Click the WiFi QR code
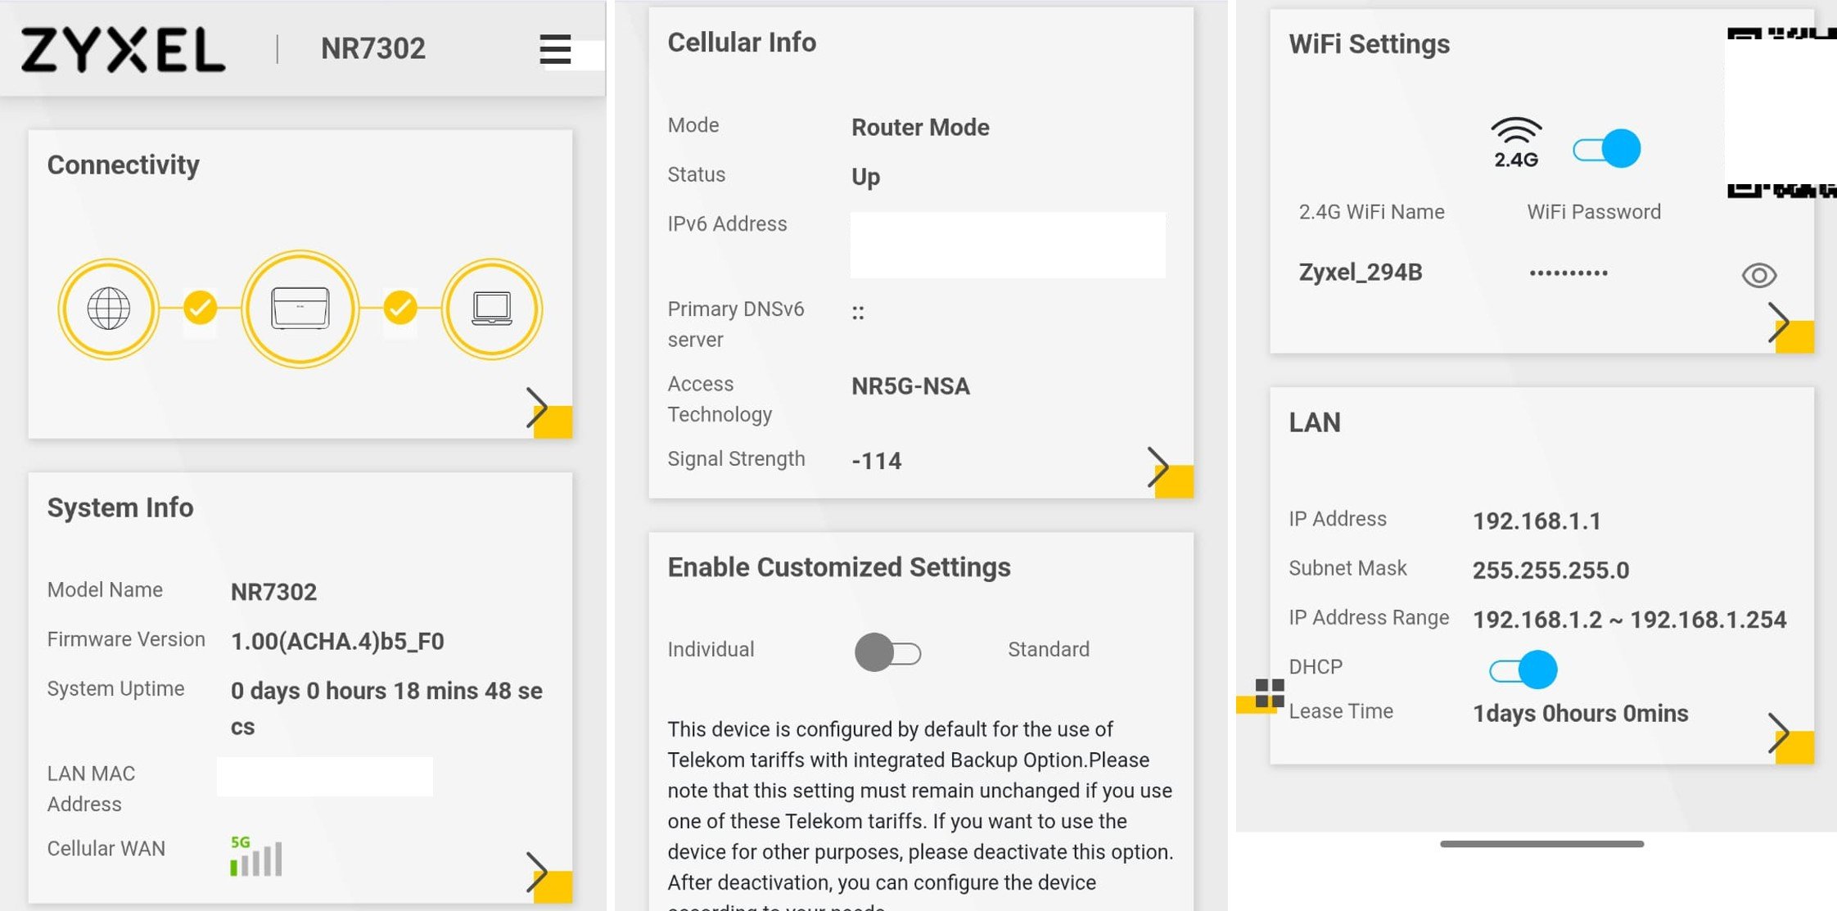Screen dimensions: 1837x911 tap(1781, 112)
